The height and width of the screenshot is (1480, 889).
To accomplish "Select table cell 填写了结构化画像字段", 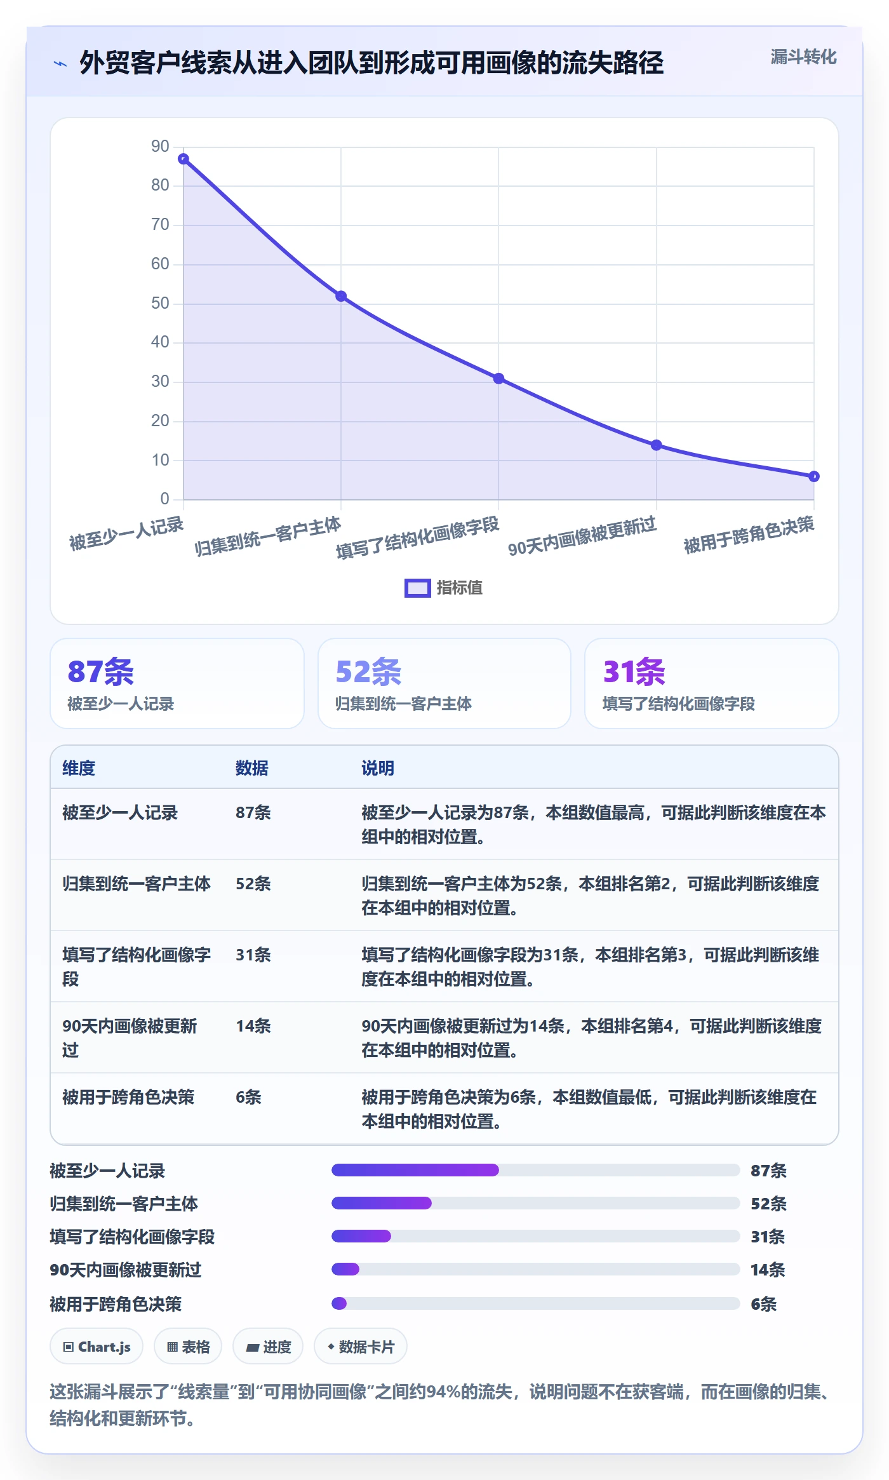I will tap(137, 967).
